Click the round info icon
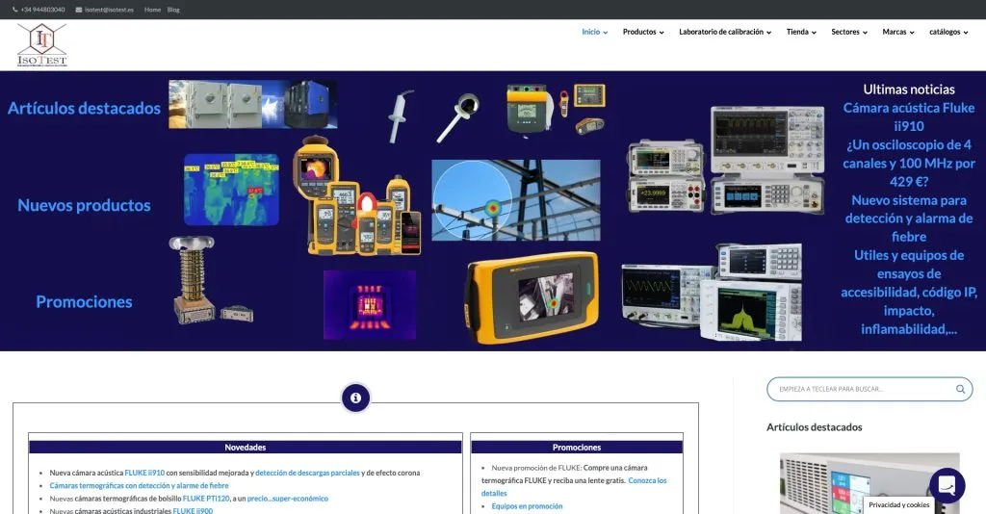Screen dimensions: 986x514 pyautogui.click(x=355, y=398)
